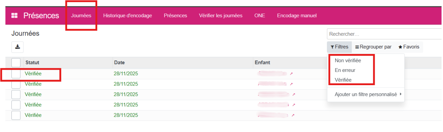Screen dimensions: 443x132
Task: Check the third Vérifiée row checkbox
Action: [16, 94]
